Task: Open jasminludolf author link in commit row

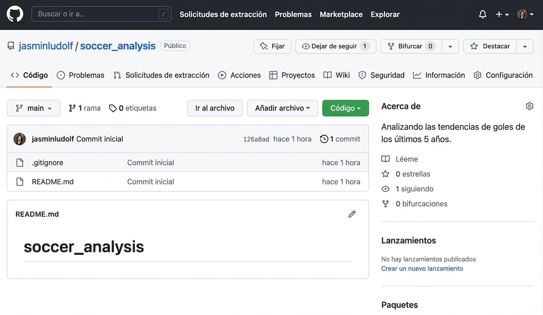Action: coord(53,139)
